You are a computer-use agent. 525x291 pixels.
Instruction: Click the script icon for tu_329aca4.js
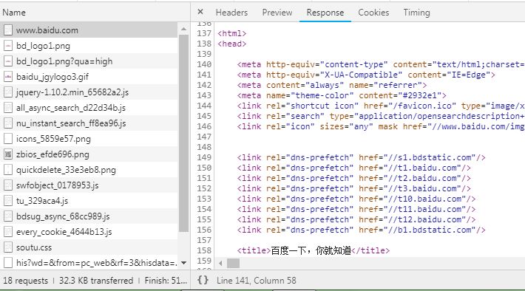8,201
